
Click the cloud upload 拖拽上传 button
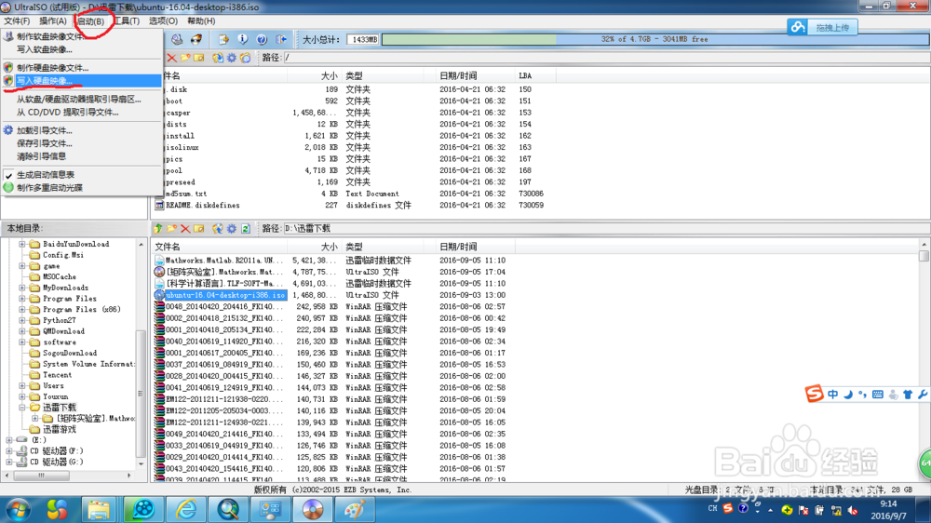click(822, 27)
